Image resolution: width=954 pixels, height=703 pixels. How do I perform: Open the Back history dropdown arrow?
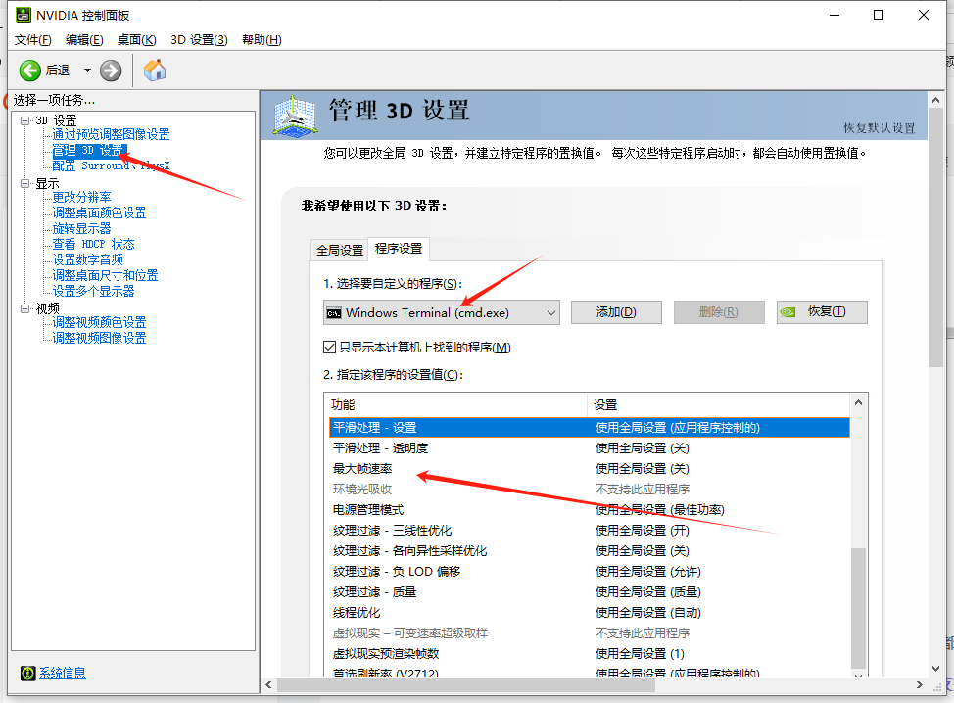pos(87,70)
